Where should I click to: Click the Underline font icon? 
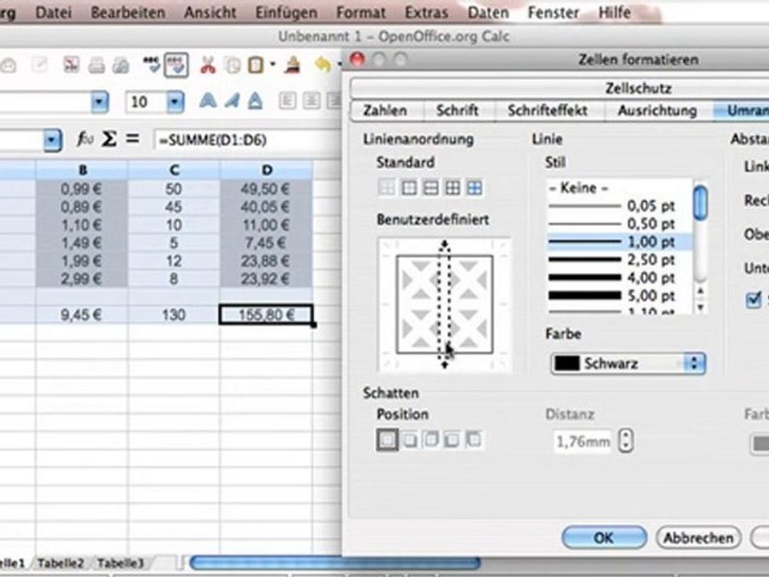[x=255, y=101]
